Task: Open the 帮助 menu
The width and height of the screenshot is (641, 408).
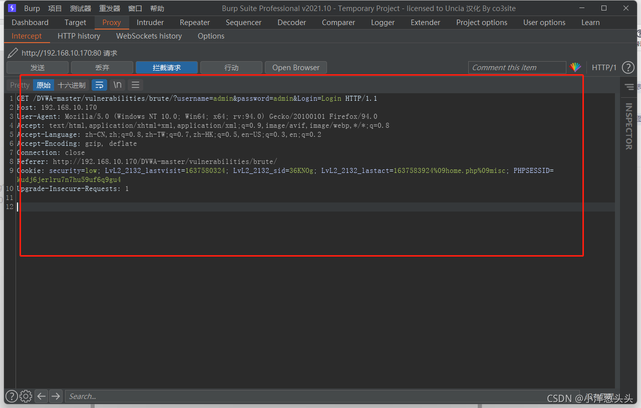Action: (x=157, y=8)
